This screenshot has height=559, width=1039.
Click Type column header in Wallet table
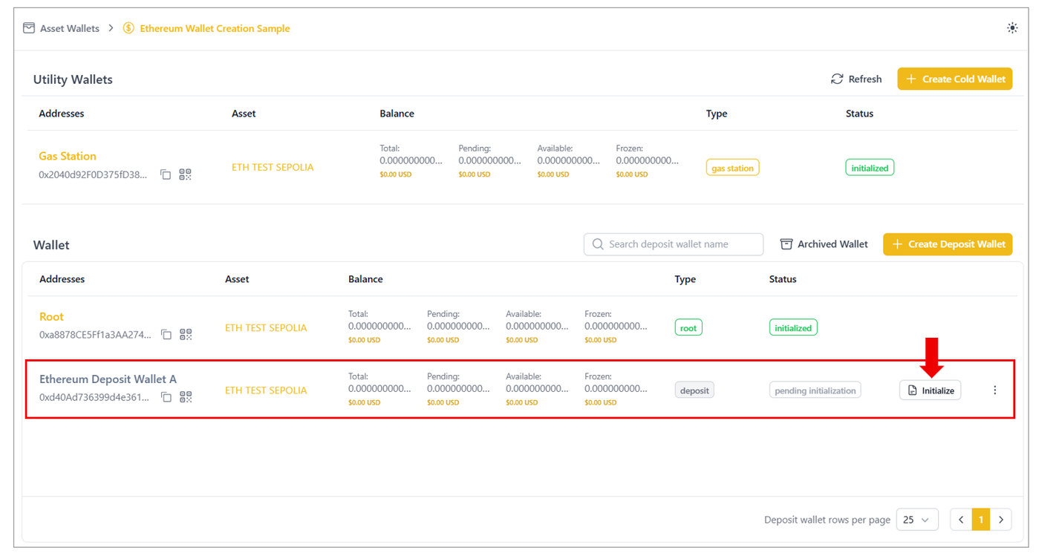coord(685,279)
